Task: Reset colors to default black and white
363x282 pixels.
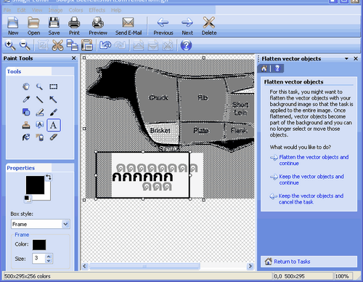Action: [x=28, y=198]
